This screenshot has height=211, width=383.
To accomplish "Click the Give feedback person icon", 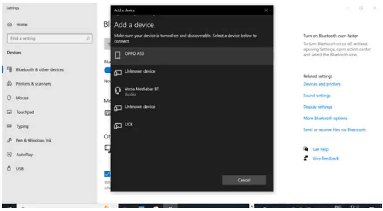I will tap(306, 158).
